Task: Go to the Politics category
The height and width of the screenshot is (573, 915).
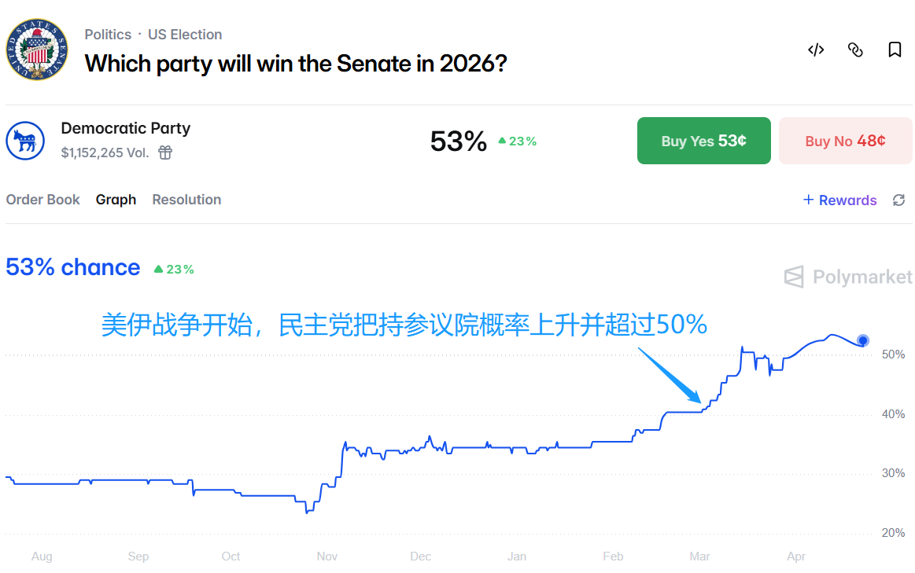Action: pyautogui.click(x=108, y=35)
